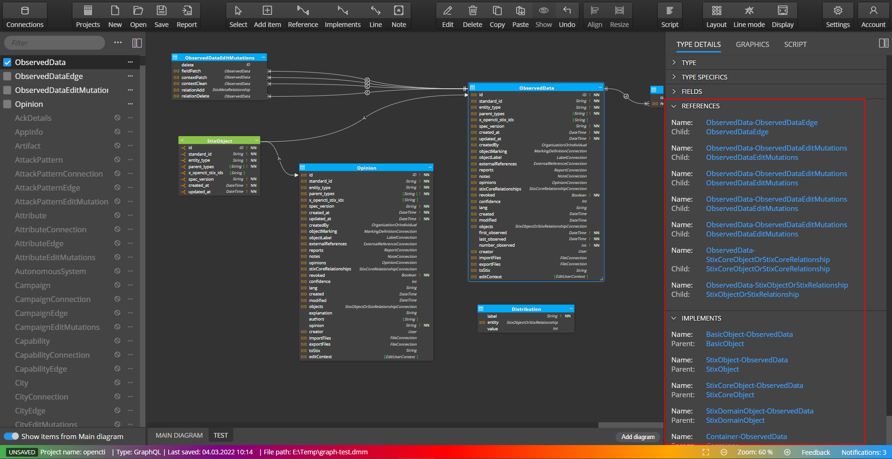Uncheck the ObservedData checkbox
The height and width of the screenshot is (459, 892).
click(x=7, y=62)
